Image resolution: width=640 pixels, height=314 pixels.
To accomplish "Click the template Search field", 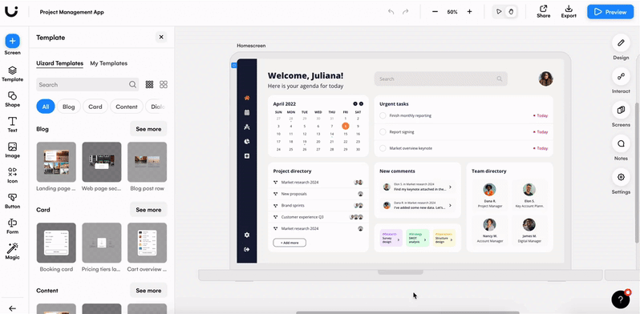I will pyautogui.click(x=87, y=84).
